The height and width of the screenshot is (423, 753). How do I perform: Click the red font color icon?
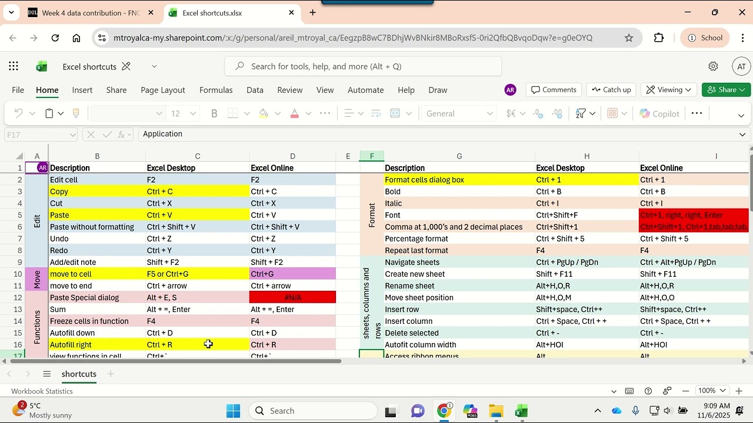(x=295, y=113)
